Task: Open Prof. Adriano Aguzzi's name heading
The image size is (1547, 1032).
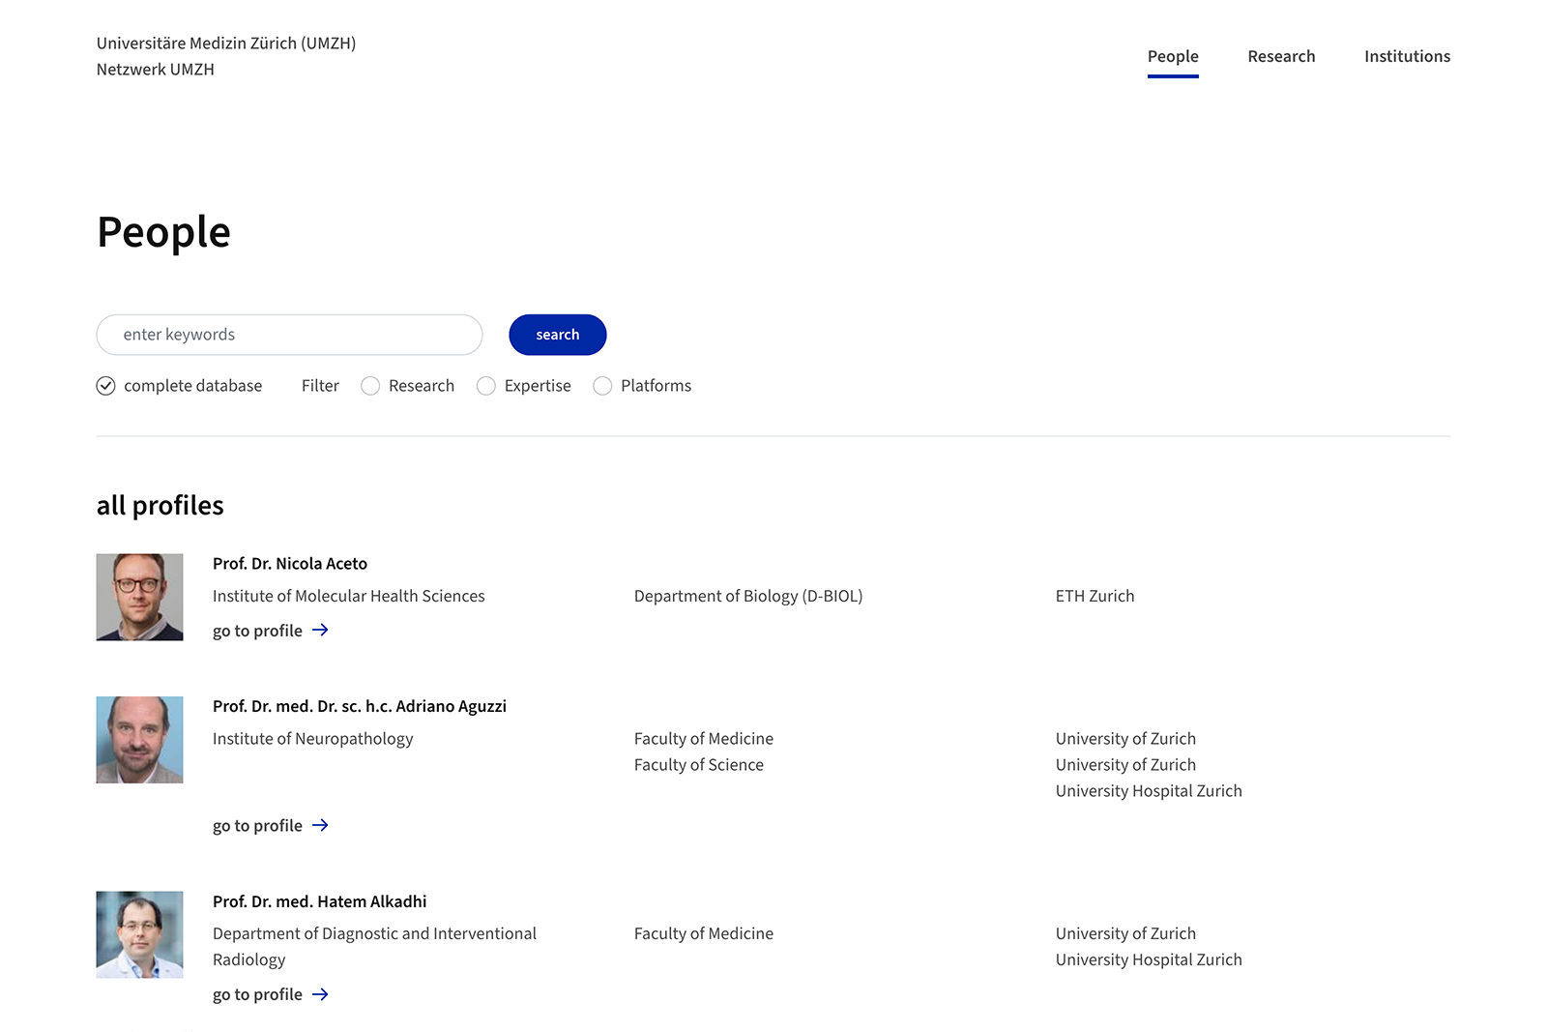Action: point(359,706)
